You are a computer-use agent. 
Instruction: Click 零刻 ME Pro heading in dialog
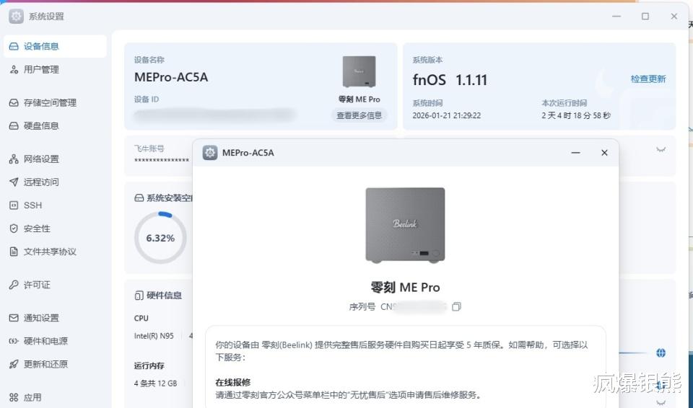click(405, 288)
